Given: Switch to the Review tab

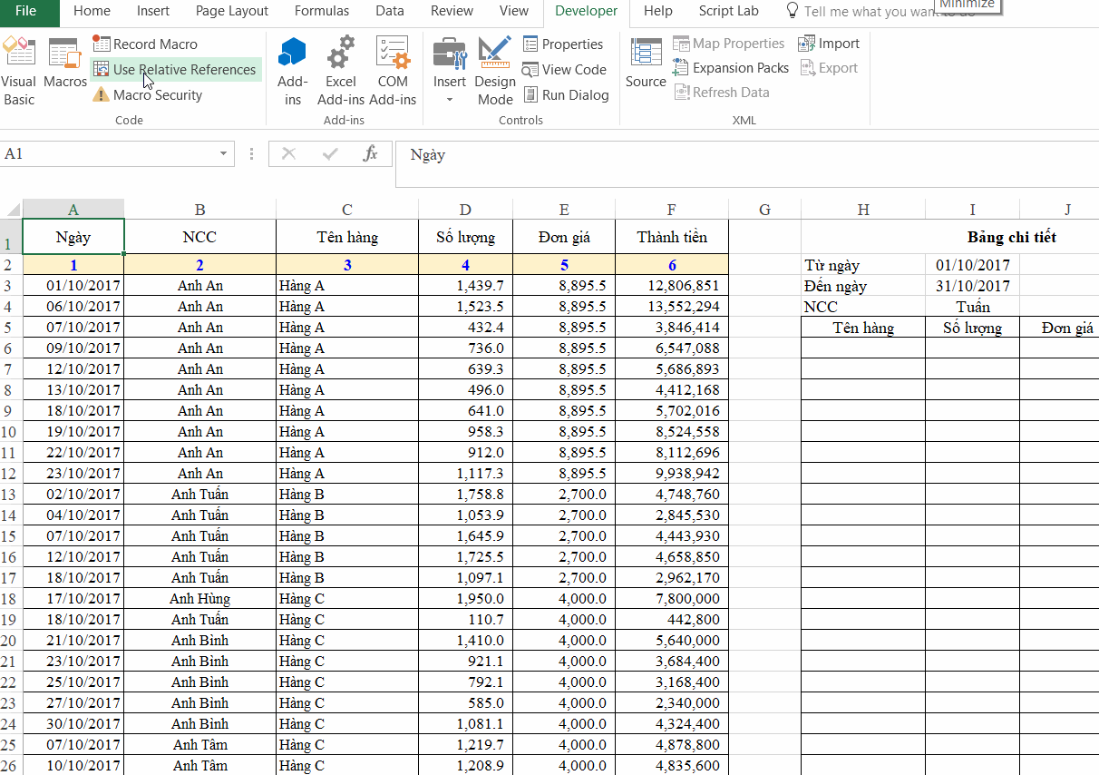Looking at the screenshot, I should pos(452,12).
